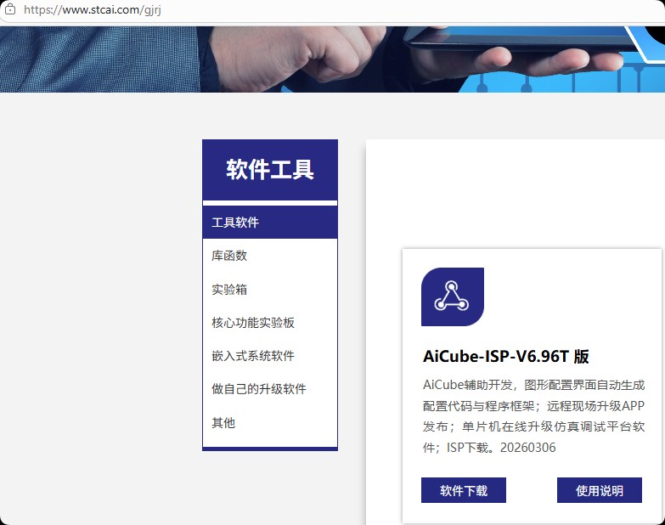665x525 pixels.
Task: Open 实验箱 sidebar category
Action: [270, 289]
